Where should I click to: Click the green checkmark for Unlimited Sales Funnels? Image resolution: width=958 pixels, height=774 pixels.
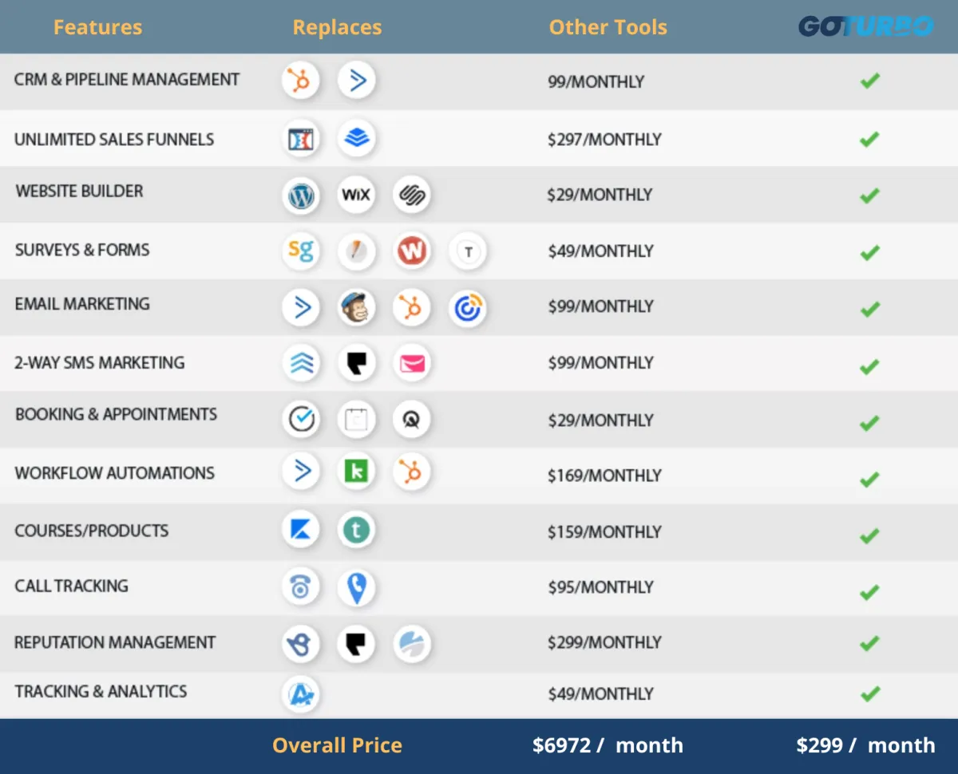point(870,140)
